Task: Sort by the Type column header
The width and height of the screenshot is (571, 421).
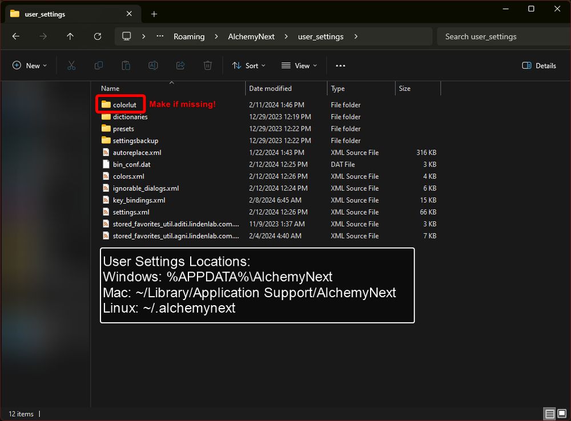Action: [361, 88]
